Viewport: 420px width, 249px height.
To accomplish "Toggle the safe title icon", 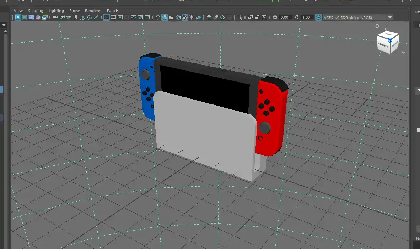I will tap(147, 17).
